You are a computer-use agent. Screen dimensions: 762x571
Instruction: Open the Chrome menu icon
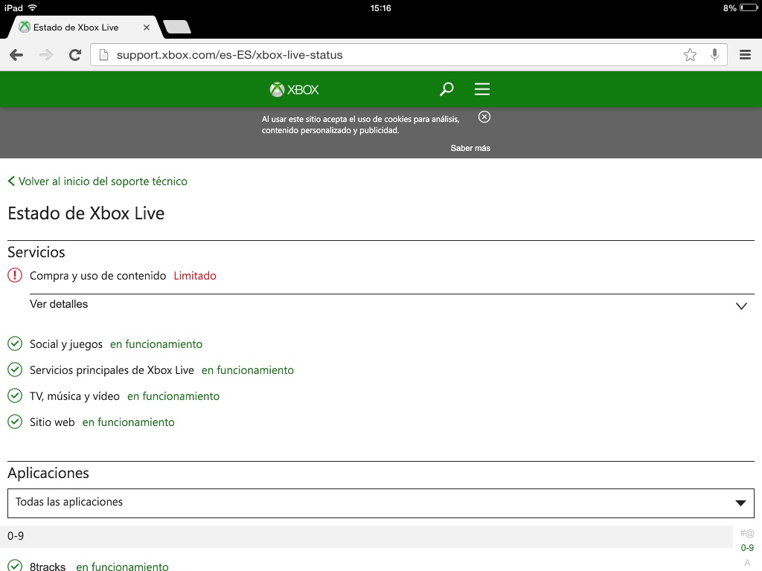coord(745,55)
